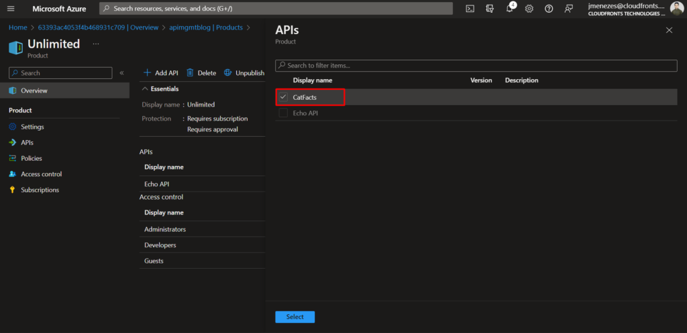Viewport: 687px width, 333px height.
Task: Click the Add API toolbar button
Action: point(161,73)
